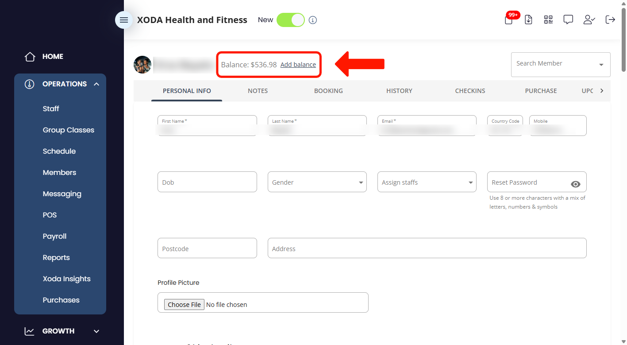Screen dimensions: 627x345
Task: Click the info icon beside New toggle
Action: click(x=313, y=20)
